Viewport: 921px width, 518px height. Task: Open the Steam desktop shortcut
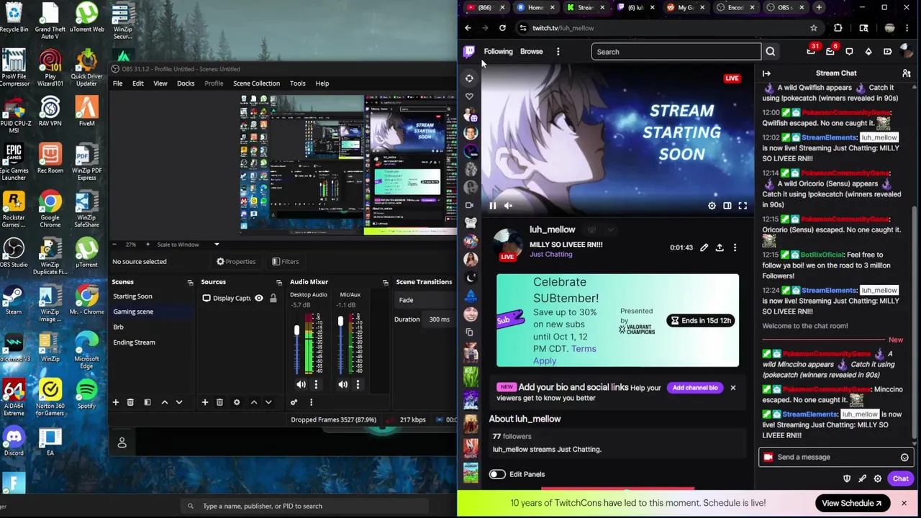point(14,299)
